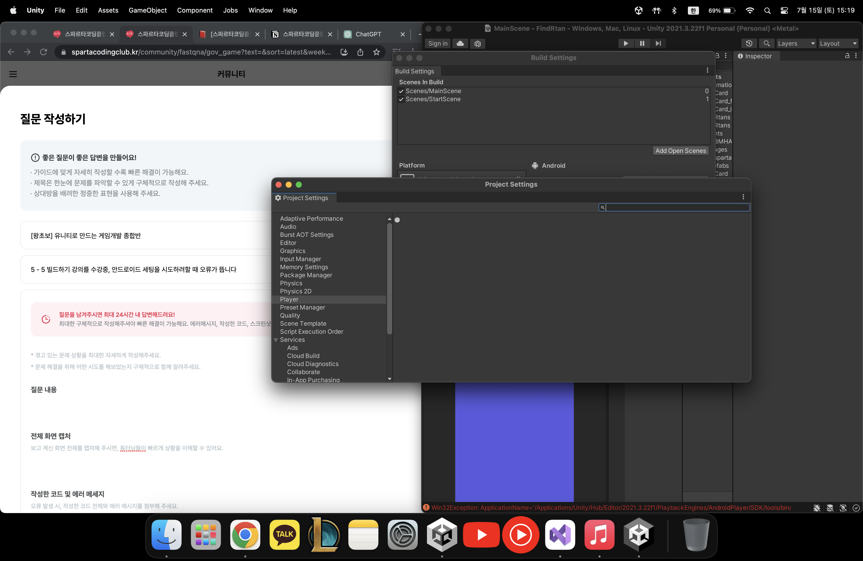
Task: Open KakaoTalk from the Dock
Action: [x=284, y=535]
